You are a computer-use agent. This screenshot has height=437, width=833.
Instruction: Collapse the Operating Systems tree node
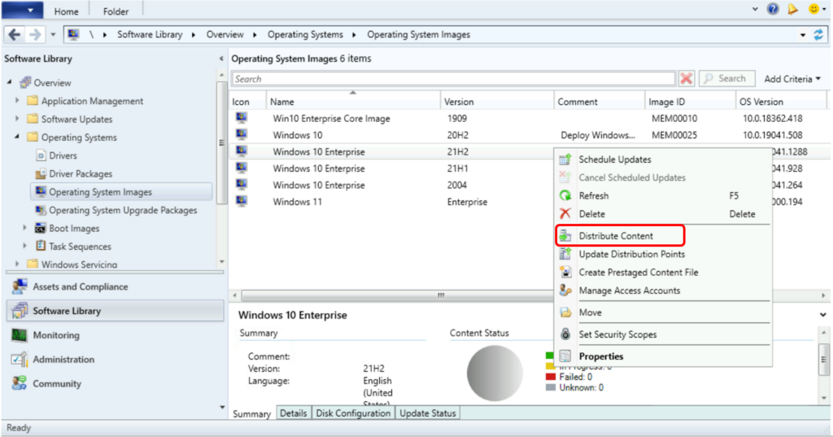coord(17,137)
